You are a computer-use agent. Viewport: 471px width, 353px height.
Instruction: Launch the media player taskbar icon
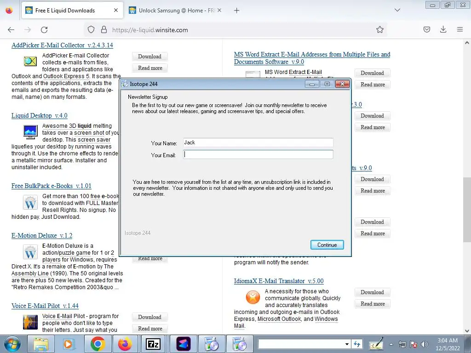(x=68, y=344)
